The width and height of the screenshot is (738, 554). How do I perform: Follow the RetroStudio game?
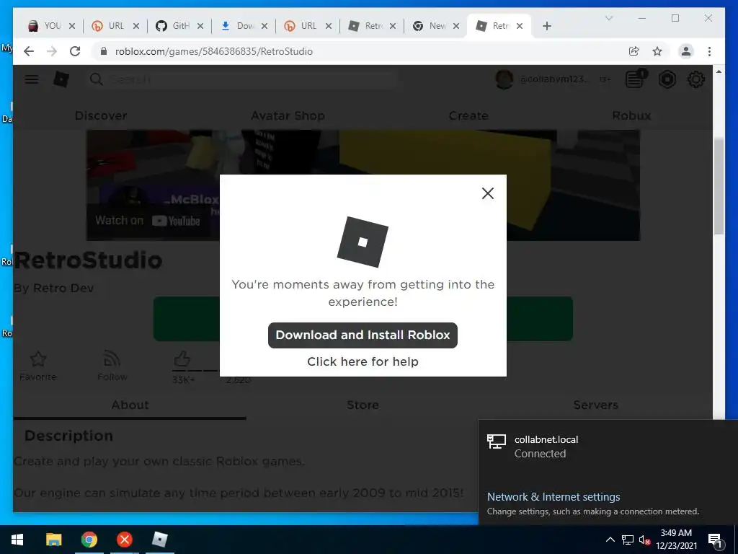coord(112,366)
